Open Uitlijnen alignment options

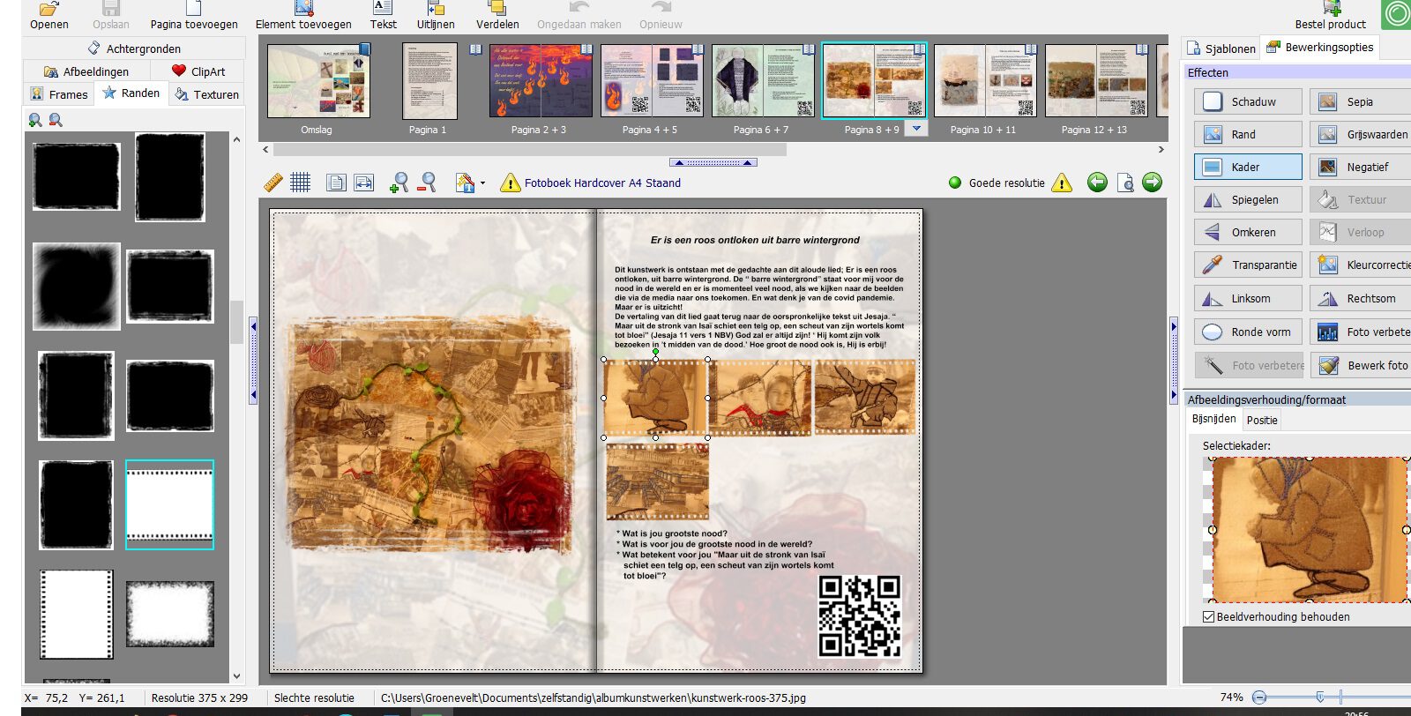click(x=436, y=16)
